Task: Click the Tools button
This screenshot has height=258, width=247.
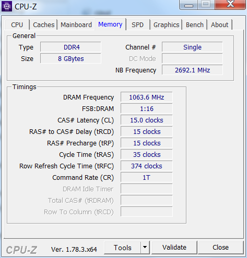Action: tap(122, 248)
